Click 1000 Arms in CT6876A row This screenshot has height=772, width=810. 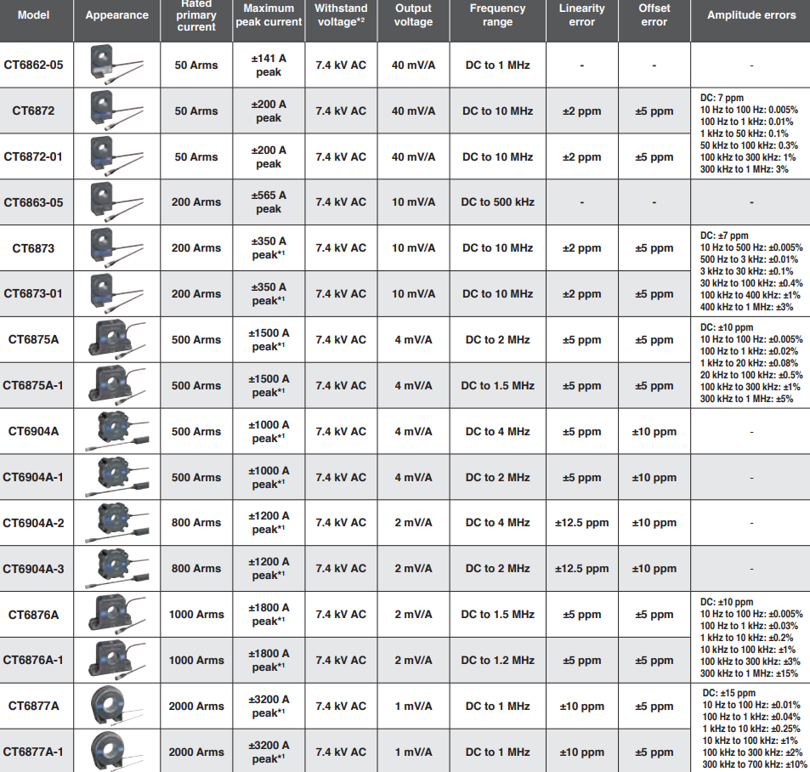coord(196,615)
